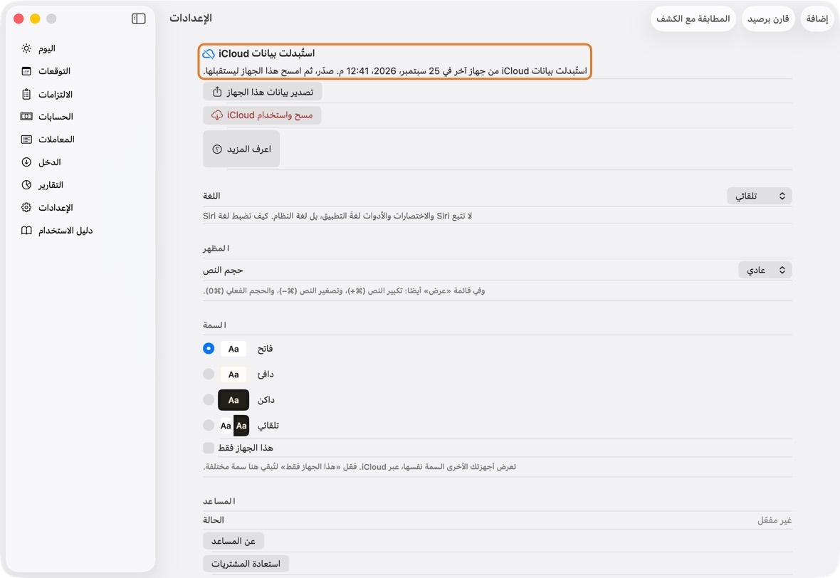Click the قارن برصيد button
Viewport: 840px width, 578px height.
768,19
